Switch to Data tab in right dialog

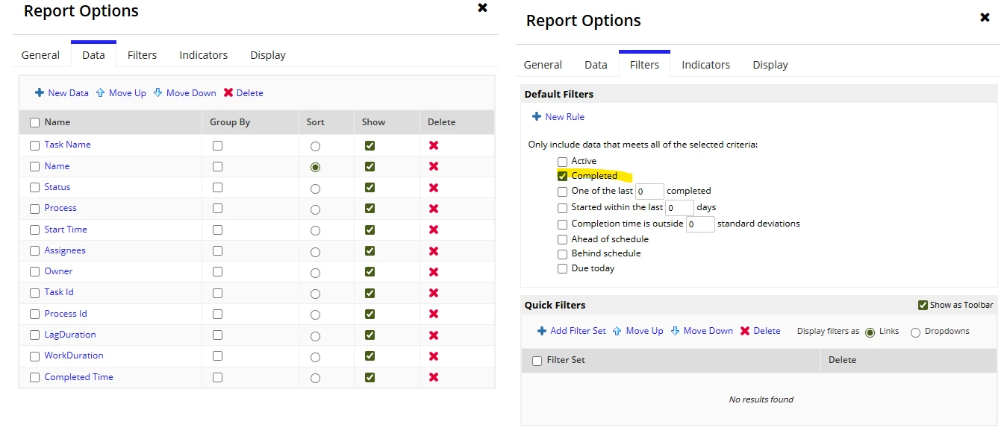596,65
